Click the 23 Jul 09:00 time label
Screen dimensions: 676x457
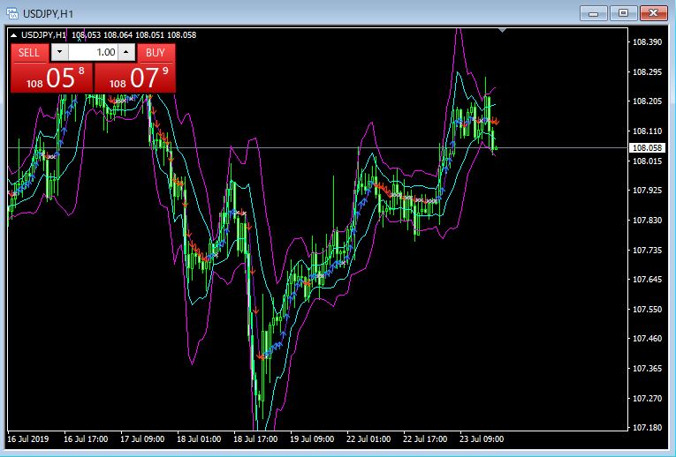pyautogui.click(x=482, y=439)
